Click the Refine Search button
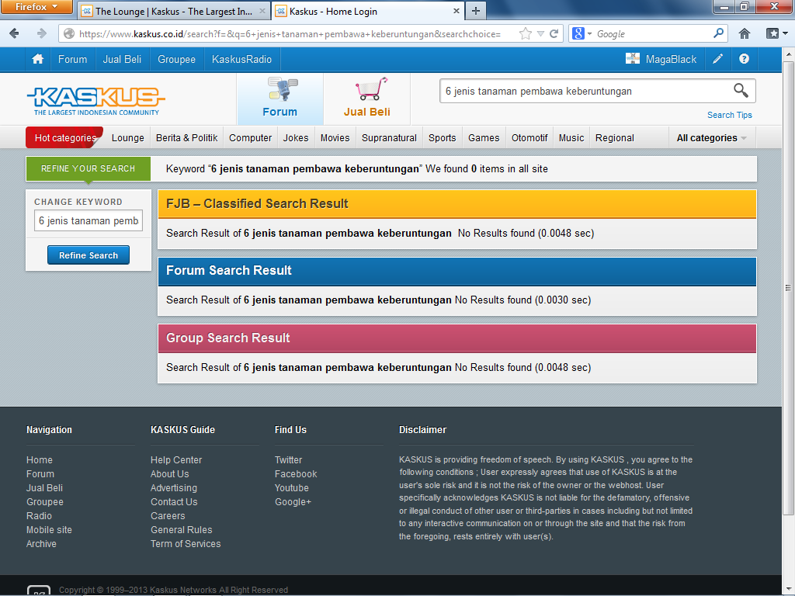 89,255
